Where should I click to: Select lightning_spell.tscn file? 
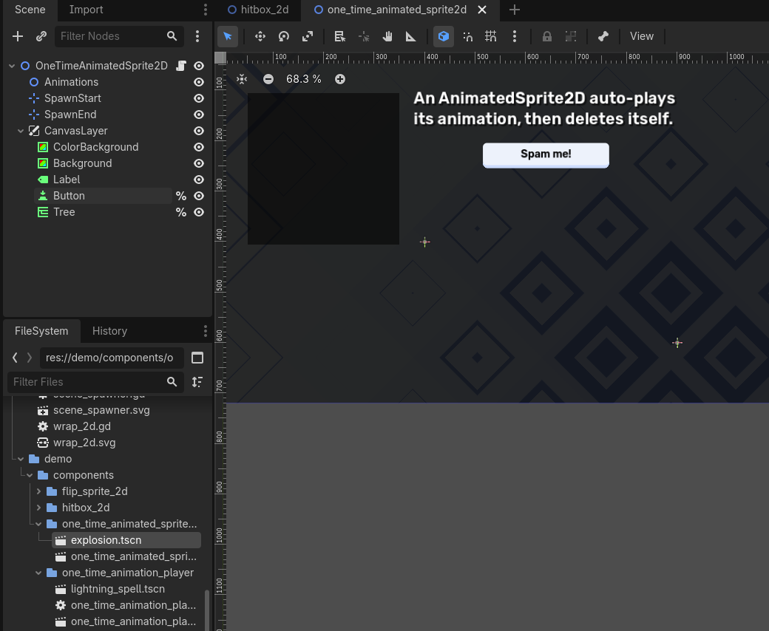[118, 589]
